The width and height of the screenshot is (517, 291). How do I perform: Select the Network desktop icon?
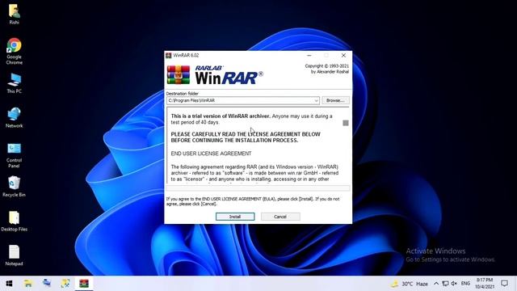pyautogui.click(x=14, y=118)
